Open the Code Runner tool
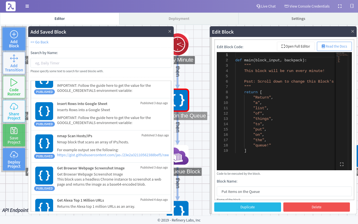This screenshot has width=358, height=224. coord(14,87)
